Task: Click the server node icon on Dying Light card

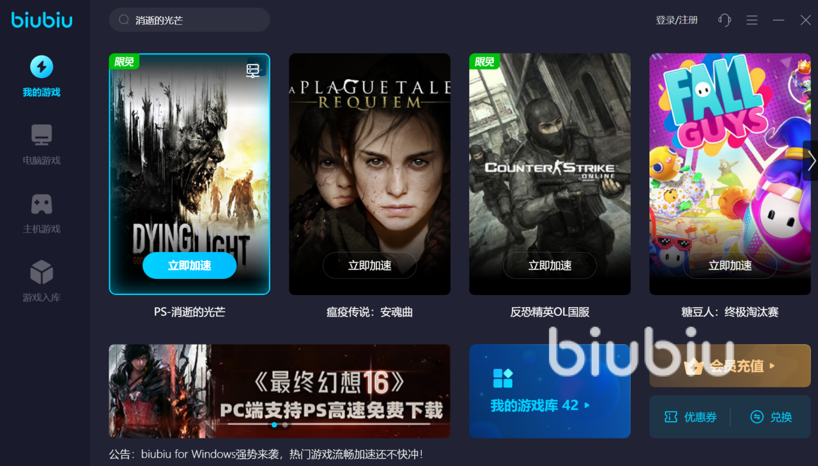Action: pos(253,70)
